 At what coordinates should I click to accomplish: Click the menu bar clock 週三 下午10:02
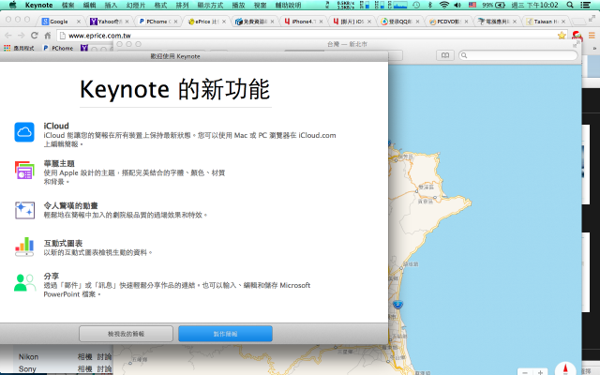pyautogui.click(x=534, y=5)
